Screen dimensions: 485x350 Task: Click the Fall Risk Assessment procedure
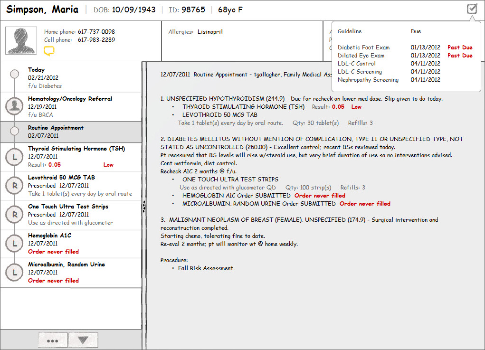(205, 268)
